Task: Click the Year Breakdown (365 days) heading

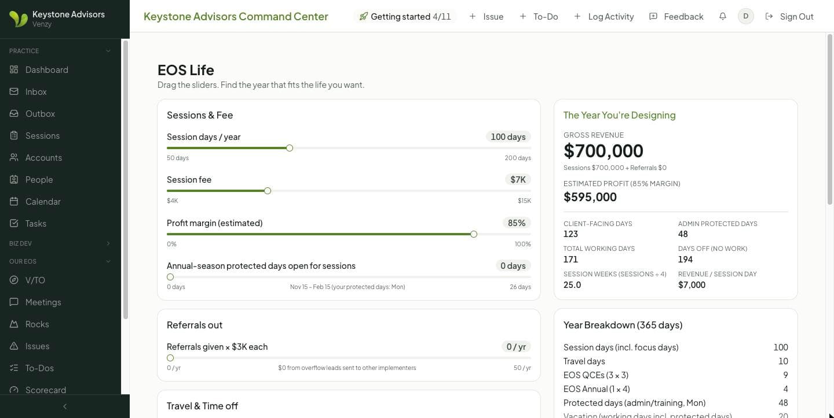Action: pyautogui.click(x=623, y=325)
